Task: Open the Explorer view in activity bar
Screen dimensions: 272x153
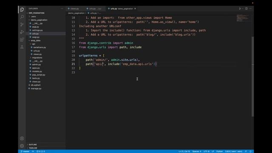Action: [22, 9]
